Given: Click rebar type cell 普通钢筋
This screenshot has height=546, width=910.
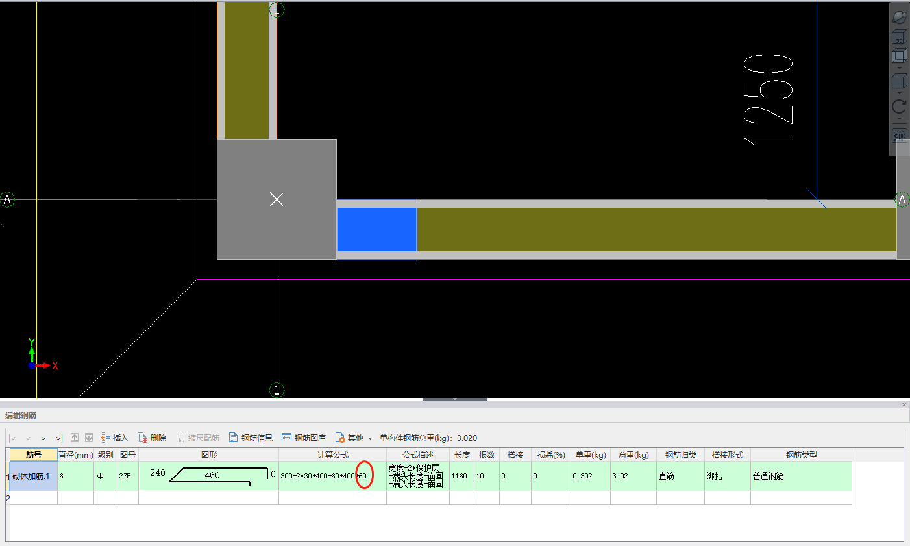Looking at the screenshot, I should [801, 476].
